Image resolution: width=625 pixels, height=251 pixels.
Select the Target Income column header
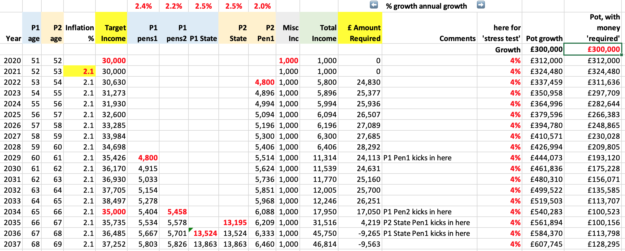point(111,33)
